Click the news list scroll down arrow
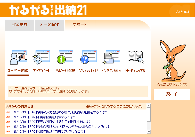 pos(149,132)
